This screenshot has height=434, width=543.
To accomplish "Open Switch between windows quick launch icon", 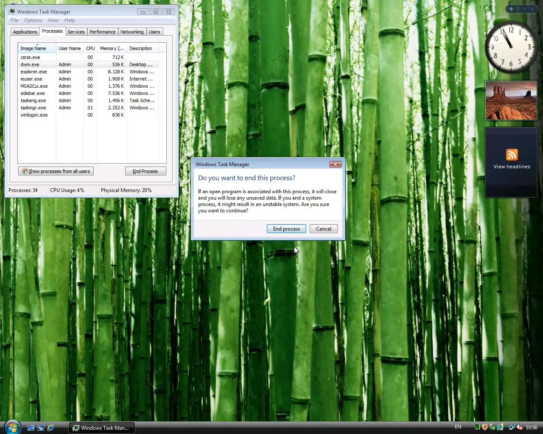I will (x=41, y=428).
